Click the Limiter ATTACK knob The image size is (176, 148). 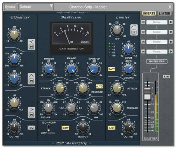click(x=117, y=88)
